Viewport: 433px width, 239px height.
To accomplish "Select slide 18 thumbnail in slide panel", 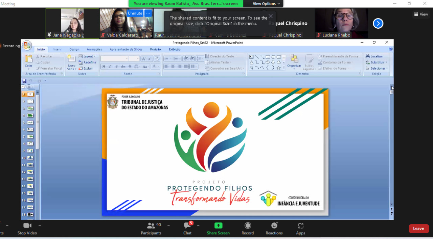I will pyautogui.click(x=30, y=214).
